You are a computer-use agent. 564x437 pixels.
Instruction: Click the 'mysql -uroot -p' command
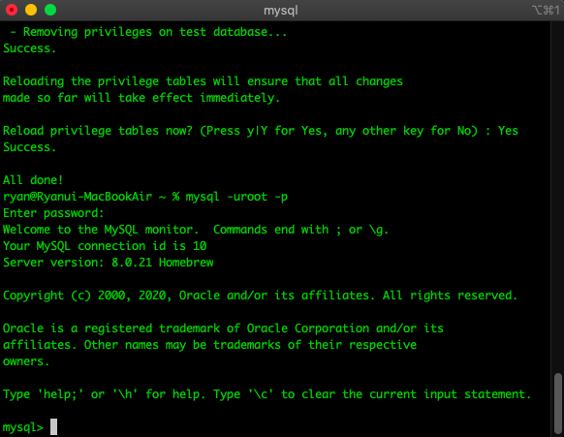point(236,197)
